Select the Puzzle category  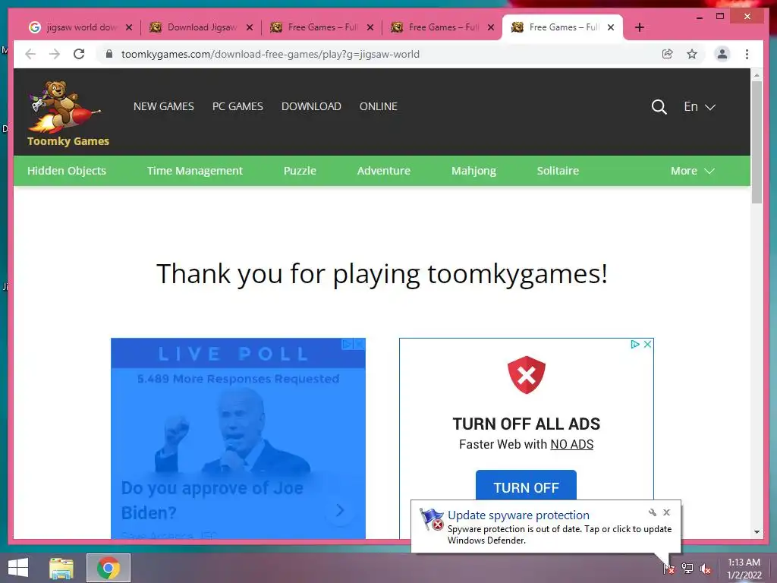(300, 171)
